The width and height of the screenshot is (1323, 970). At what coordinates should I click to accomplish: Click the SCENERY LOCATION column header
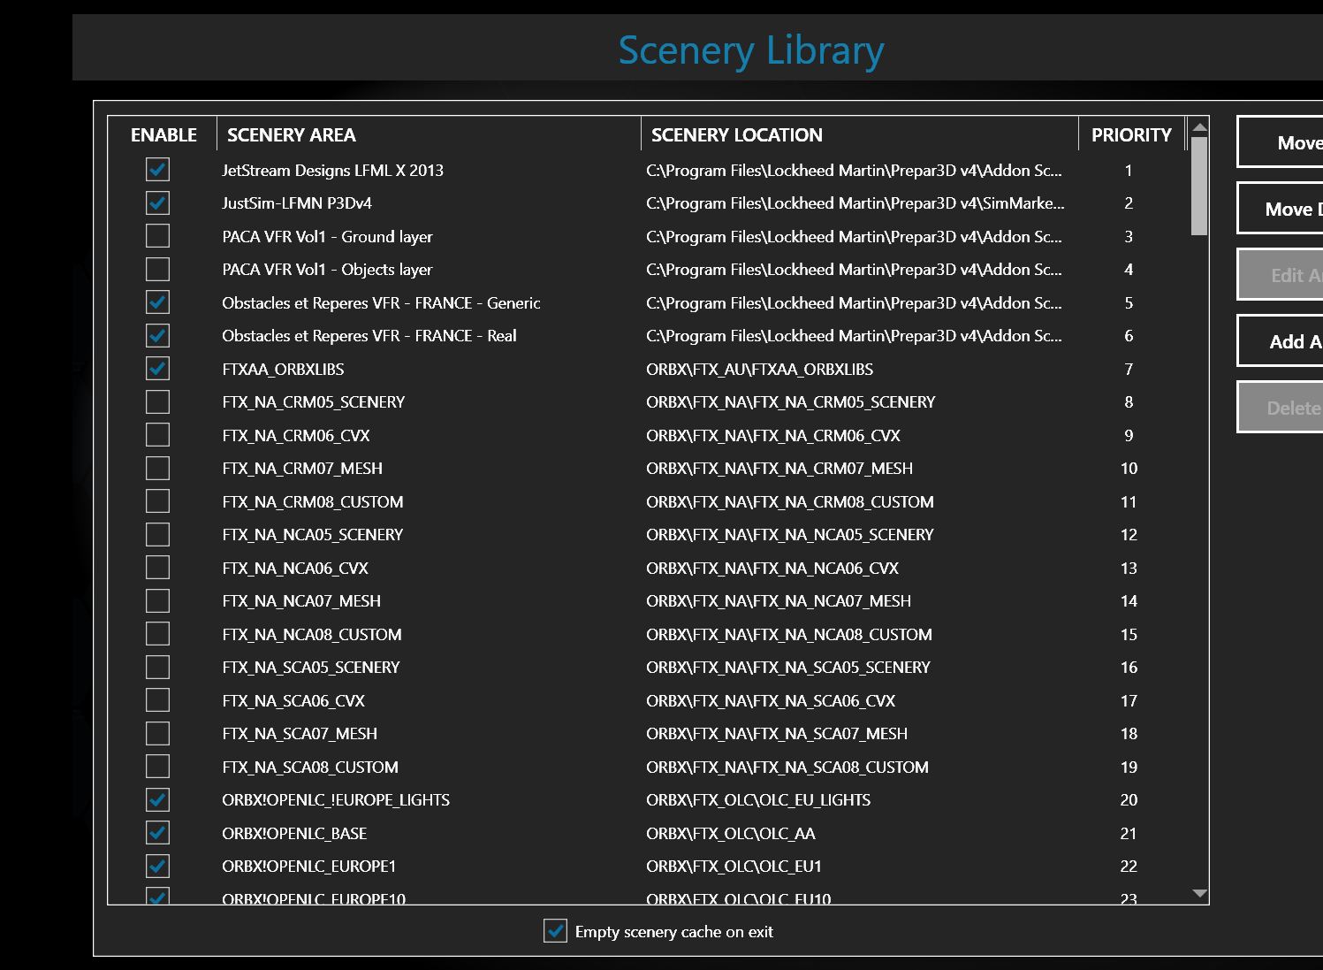736,135
